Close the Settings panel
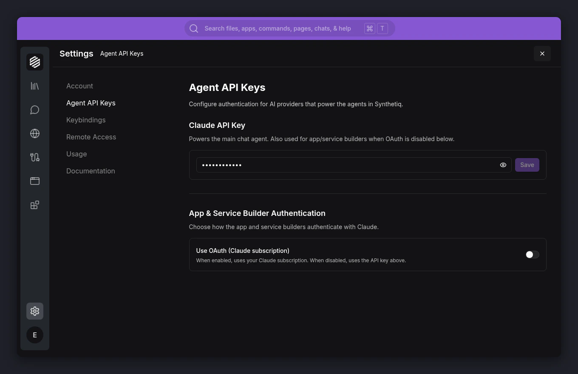This screenshot has height=374, width=578. click(x=542, y=54)
